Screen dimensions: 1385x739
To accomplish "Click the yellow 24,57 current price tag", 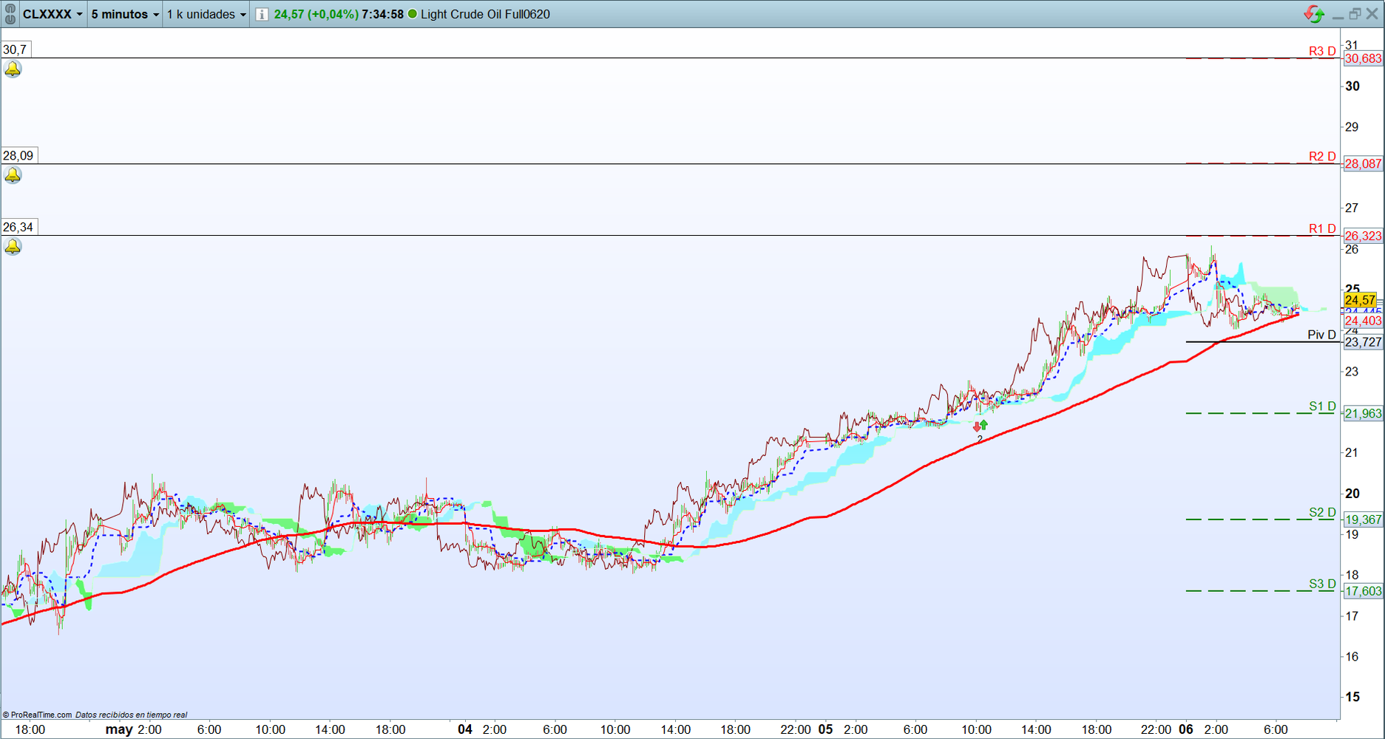I will coord(1361,300).
